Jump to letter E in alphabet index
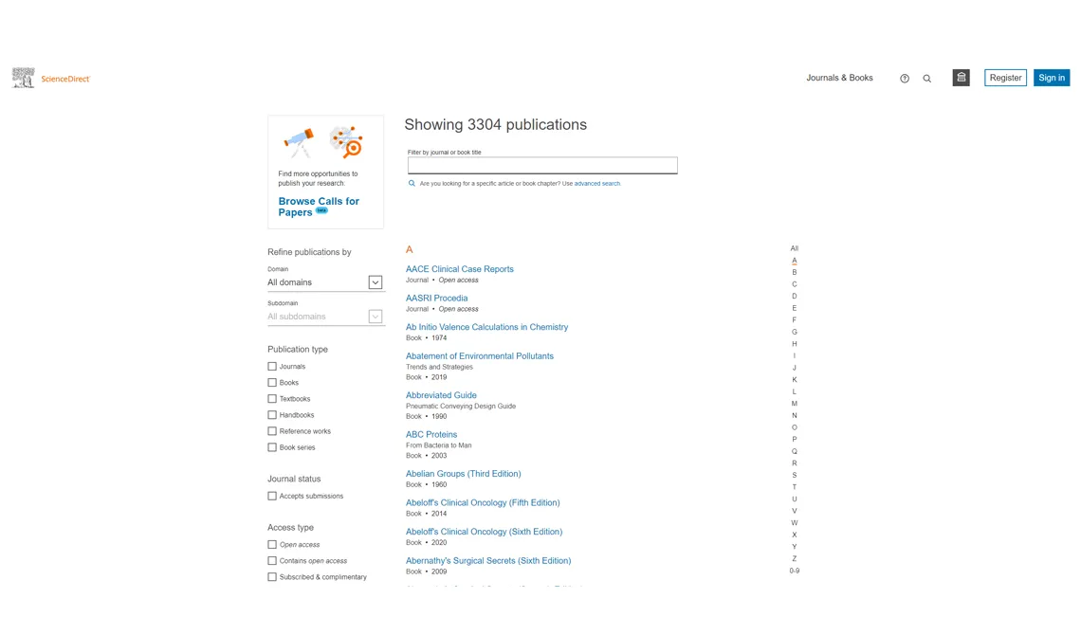This screenshot has height=635, width=1081. (x=795, y=309)
